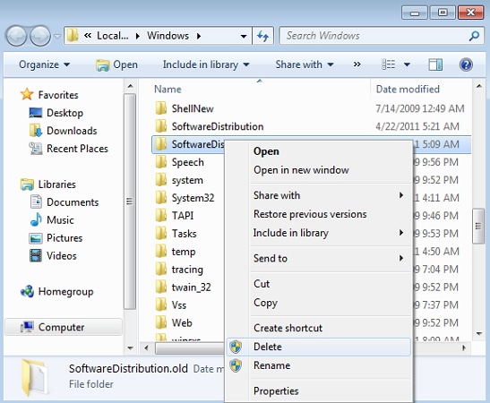Viewport: 490px width, 403px height.
Task: Choose Cut in context menu
Action: pyautogui.click(x=319, y=284)
